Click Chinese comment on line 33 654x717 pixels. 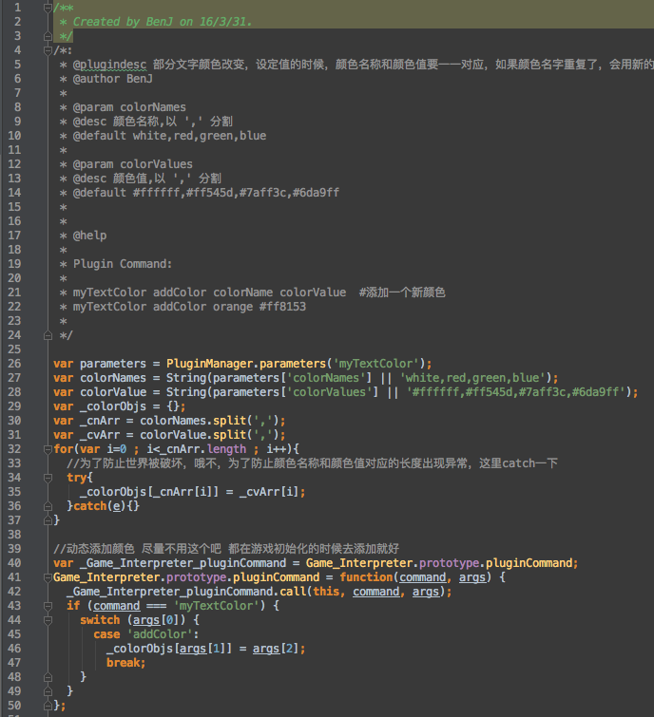(313, 463)
